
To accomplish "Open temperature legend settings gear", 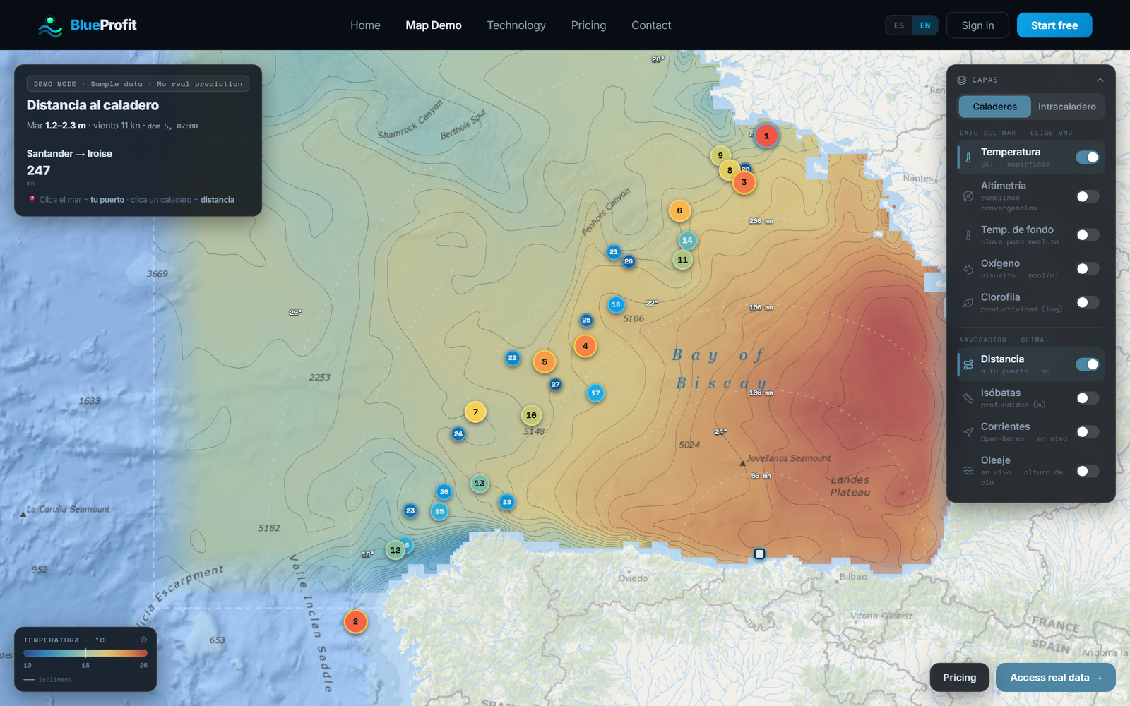I will tap(143, 640).
